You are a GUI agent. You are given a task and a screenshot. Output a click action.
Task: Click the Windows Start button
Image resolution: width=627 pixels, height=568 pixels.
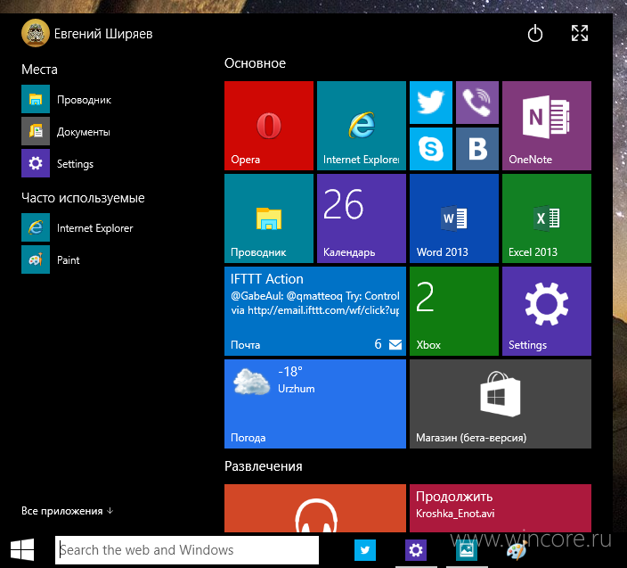(x=22, y=549)
